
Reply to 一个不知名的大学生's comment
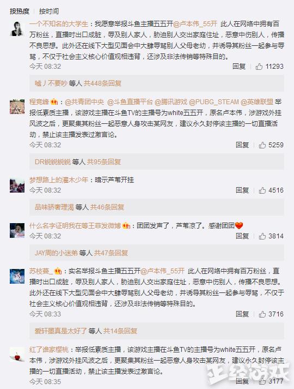(x=239, y=67)
